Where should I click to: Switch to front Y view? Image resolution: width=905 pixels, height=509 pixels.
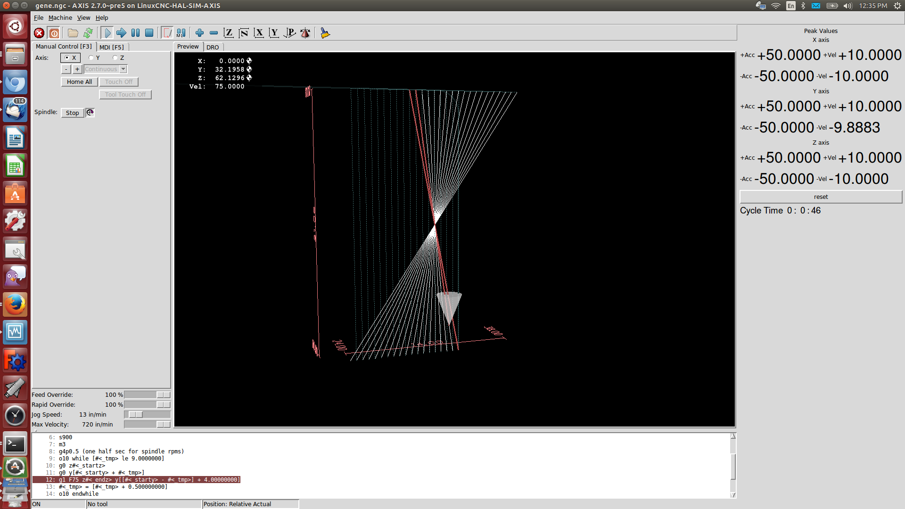[x=274, y=33]
